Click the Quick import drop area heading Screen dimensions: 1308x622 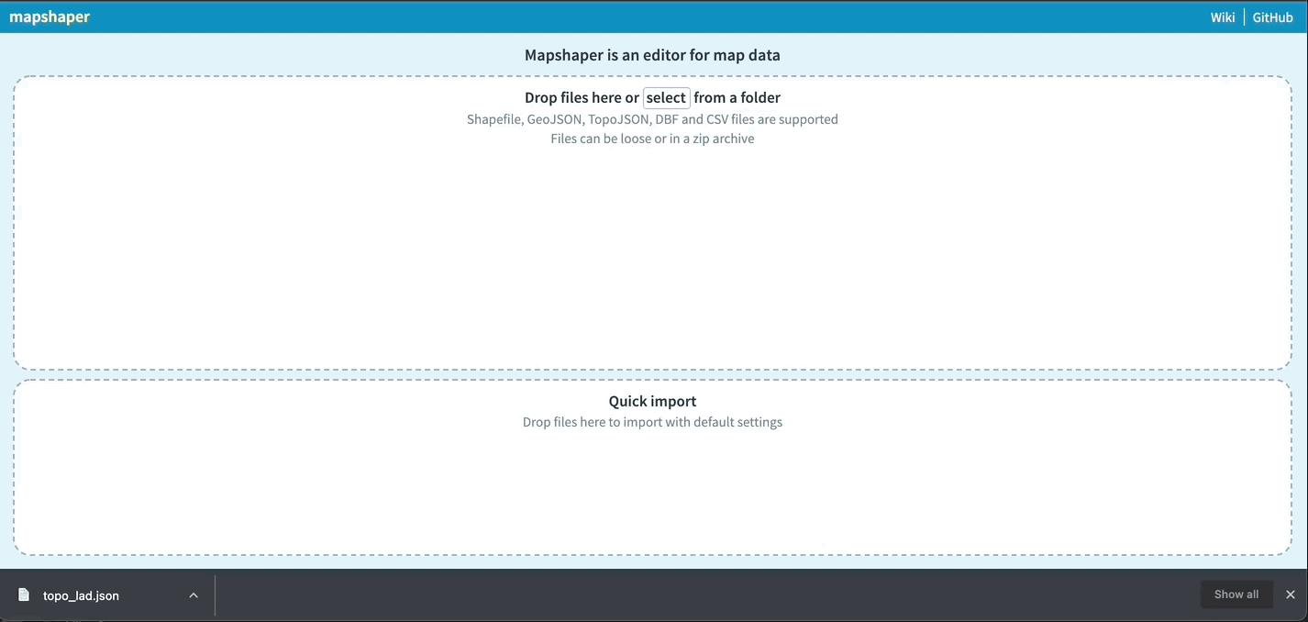tap(653, 401)
